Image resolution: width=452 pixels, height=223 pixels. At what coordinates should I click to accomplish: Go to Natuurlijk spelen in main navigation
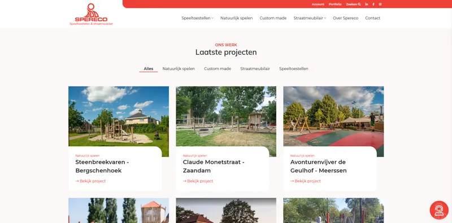(x=236, y=18)
